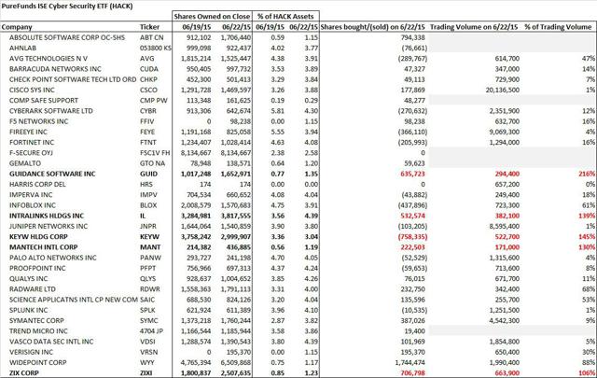Image resolution: width=597 pixels, height=378 pixels.
Task: Click 'CYBERARK SOFTWARE LTD' company cell
Action: point(51,111)
